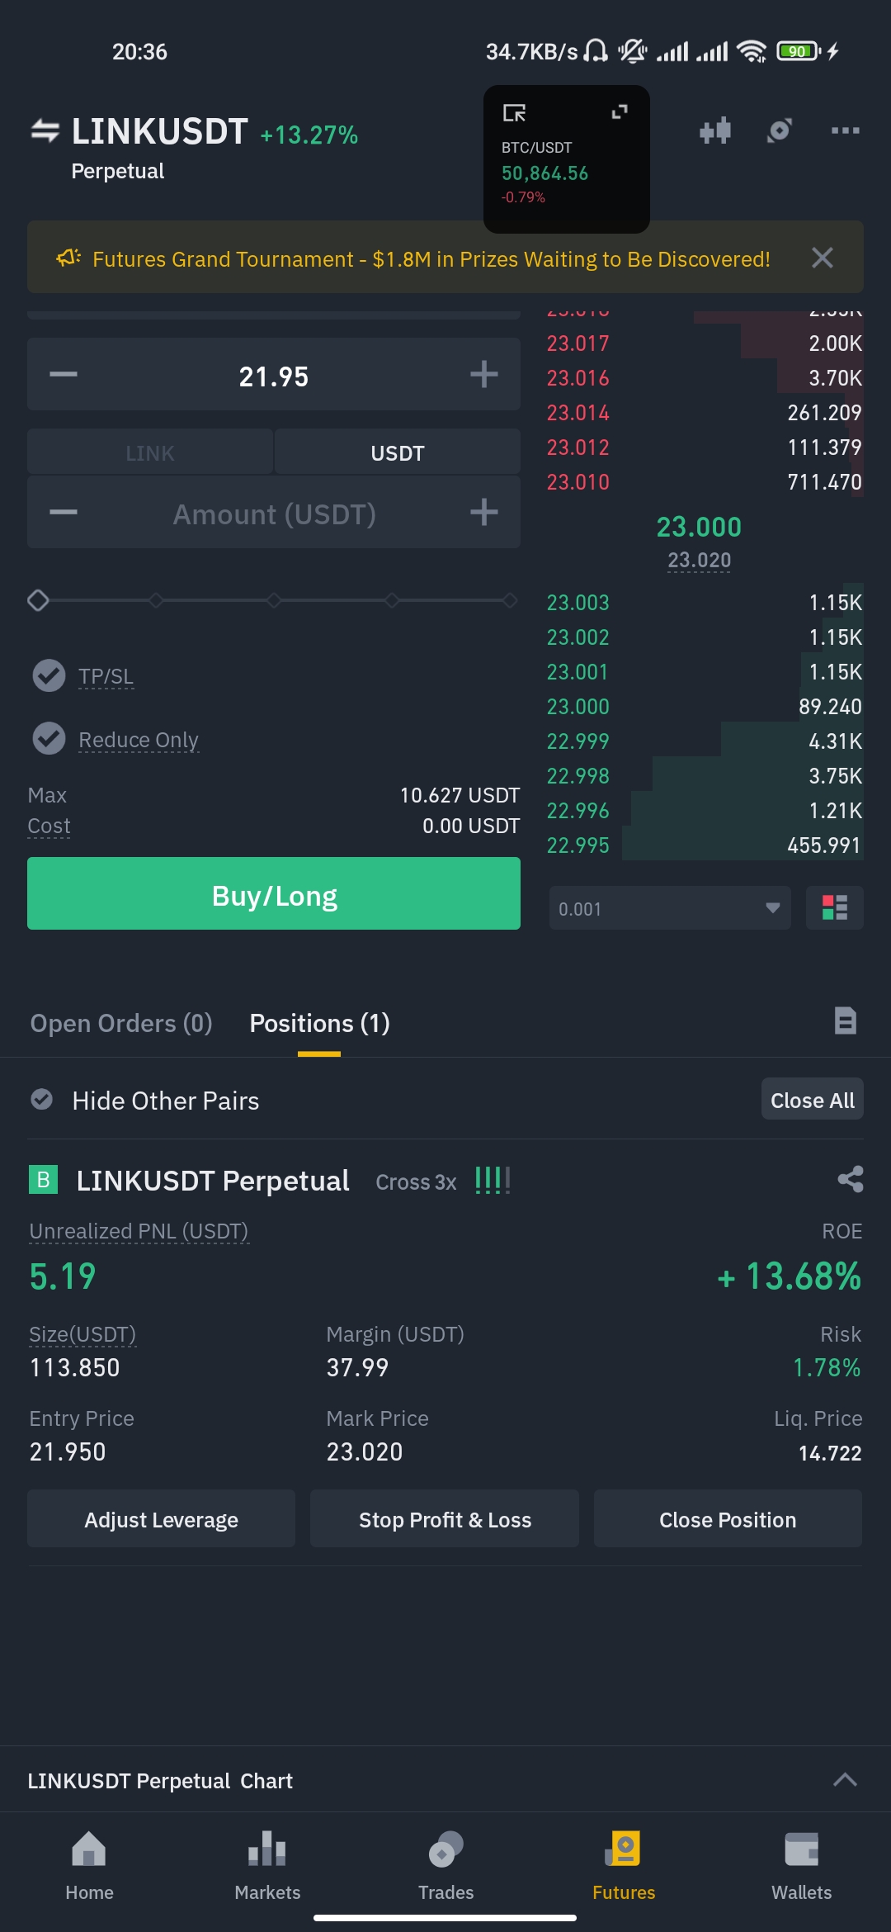Viewport: 891px width, 1932px height.
Task: Change the order book layout icon
Action: [834, 907]
